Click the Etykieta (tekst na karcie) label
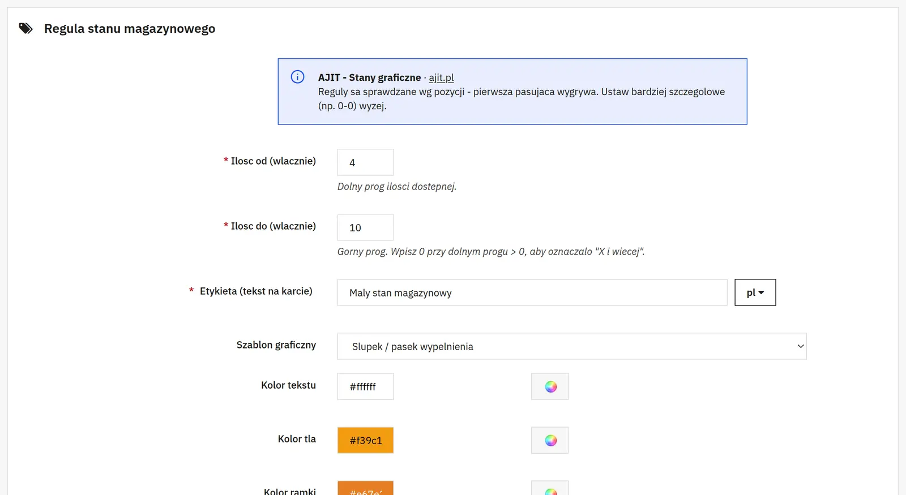Screen dimensions: 906x495 click(x=256, y=291)
